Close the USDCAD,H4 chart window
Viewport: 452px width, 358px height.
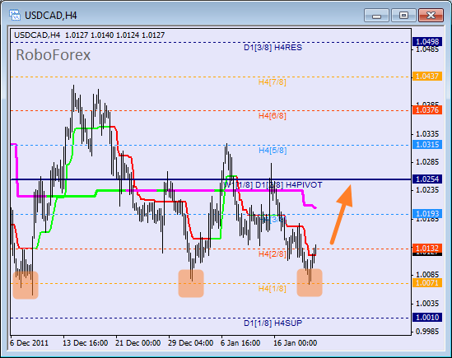(x=431, y=16)
